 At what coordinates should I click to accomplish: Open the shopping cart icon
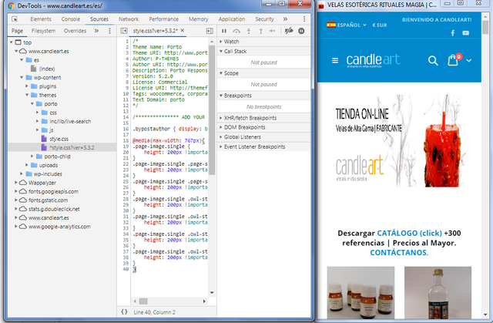tap(453, 60)
